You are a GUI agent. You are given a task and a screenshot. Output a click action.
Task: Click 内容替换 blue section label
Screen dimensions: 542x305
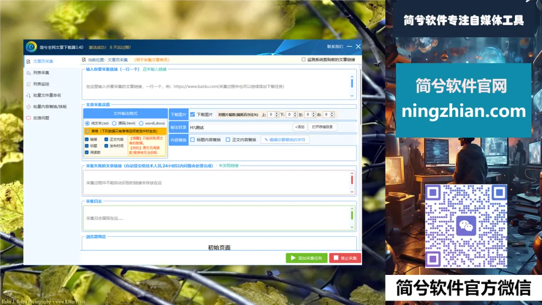tap(178, 140)
